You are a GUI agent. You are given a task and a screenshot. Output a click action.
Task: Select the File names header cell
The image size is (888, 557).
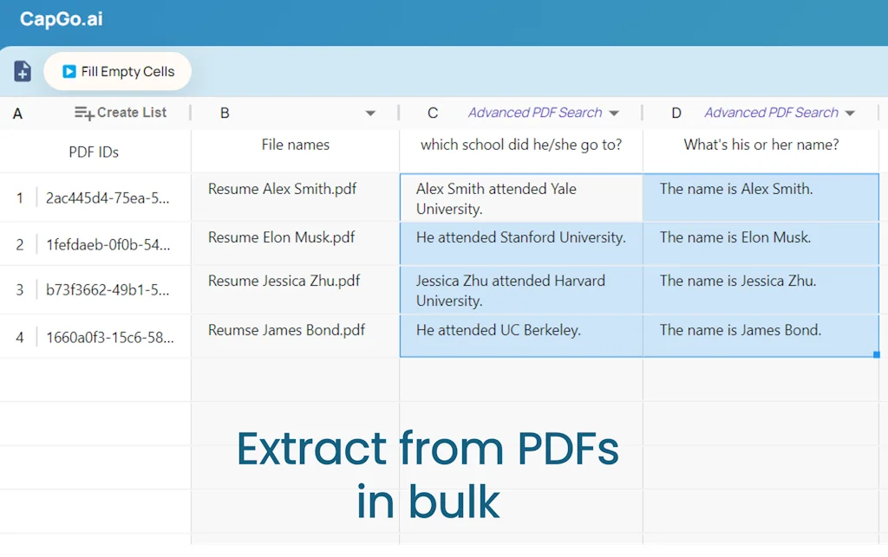295,146
